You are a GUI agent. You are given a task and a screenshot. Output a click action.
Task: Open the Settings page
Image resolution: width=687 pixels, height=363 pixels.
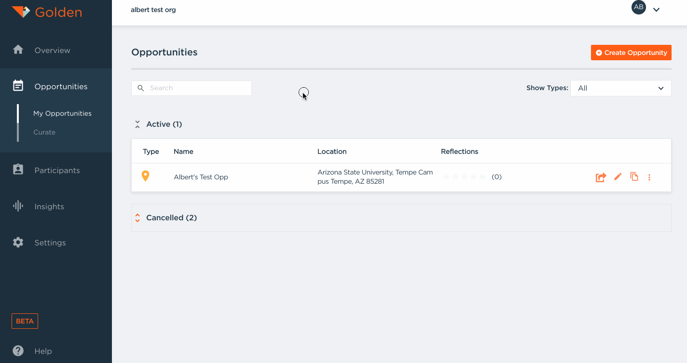pos(50,242)
